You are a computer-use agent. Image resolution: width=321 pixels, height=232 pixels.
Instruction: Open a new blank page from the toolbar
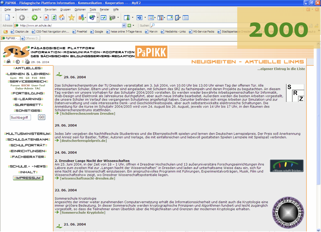pyautogui.click(x=8, y=18)
